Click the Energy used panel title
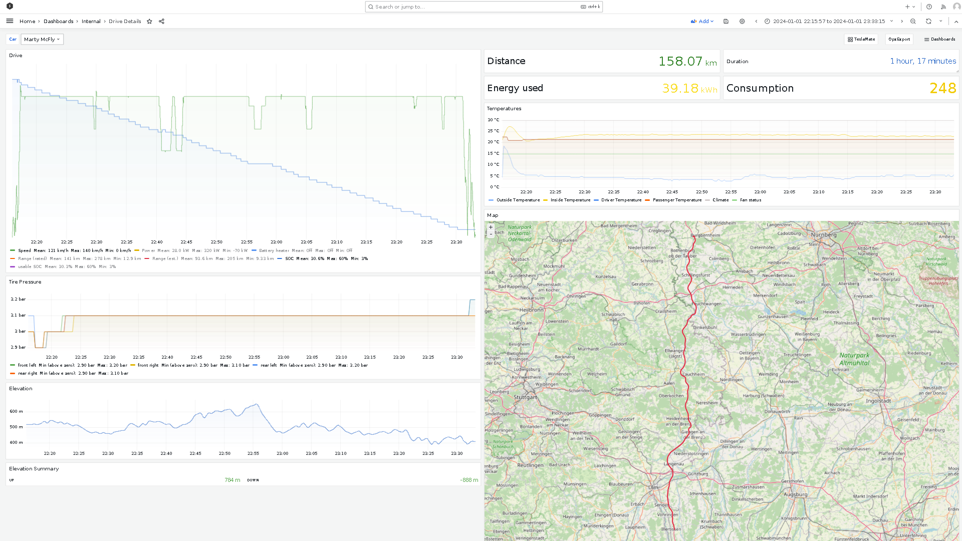The width and height of the screenshot is (962, 541). point(515,88)
